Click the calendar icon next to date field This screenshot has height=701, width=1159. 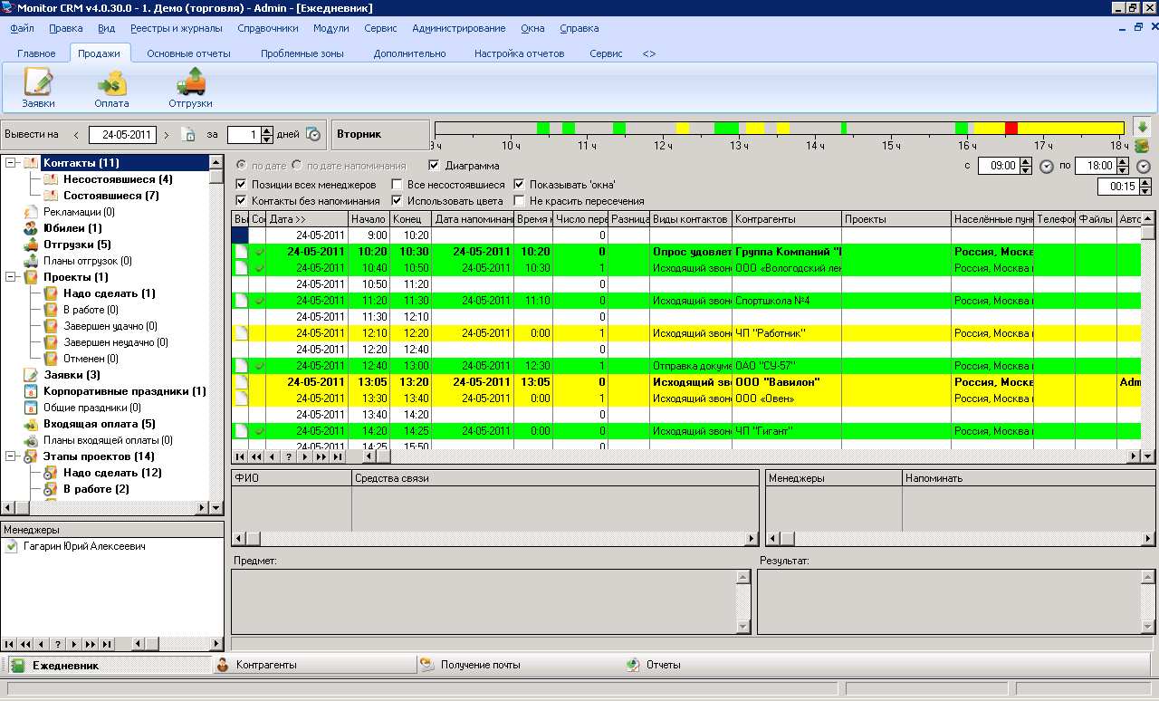188,135
